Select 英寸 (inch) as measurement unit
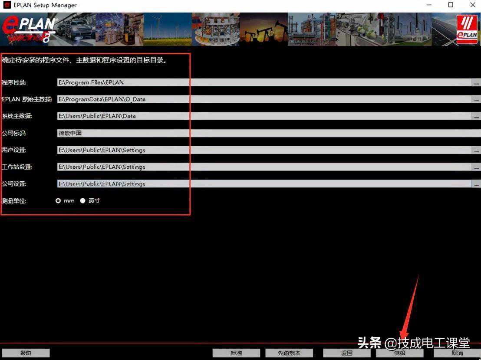 (83, 201)
